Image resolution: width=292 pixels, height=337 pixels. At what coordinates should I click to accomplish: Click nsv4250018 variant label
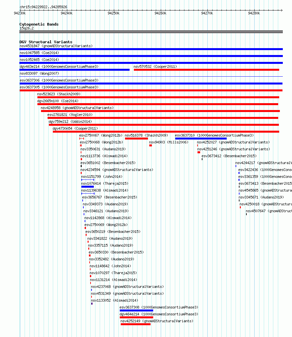point(266,204)
